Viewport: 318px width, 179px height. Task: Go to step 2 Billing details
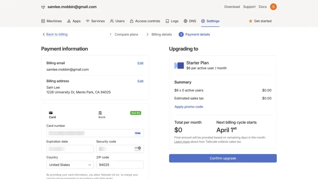(x=159, y=35)
